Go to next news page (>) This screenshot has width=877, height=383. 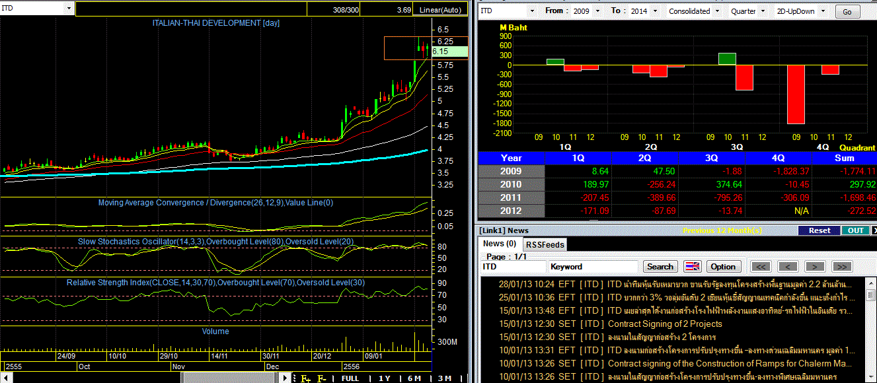point(815,267)
